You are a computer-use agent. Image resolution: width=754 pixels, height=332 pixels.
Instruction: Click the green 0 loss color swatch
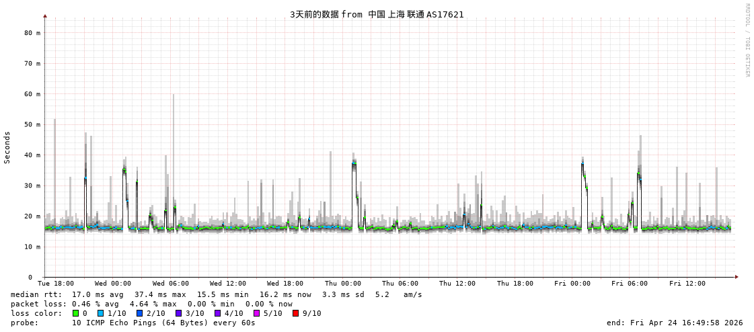point(76,313)
